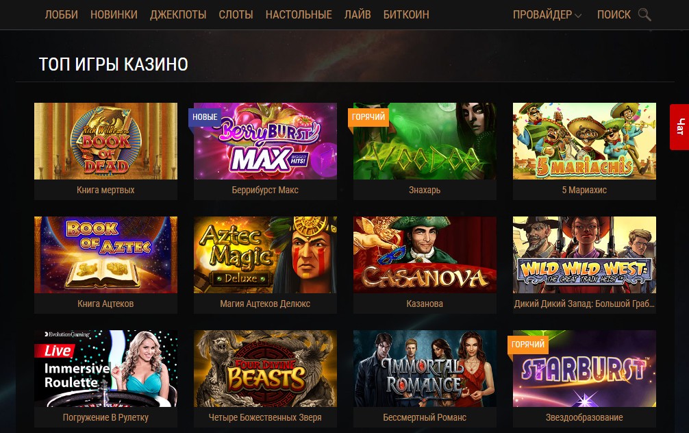Open the Voodoo game thumbnail

point(425,141)
